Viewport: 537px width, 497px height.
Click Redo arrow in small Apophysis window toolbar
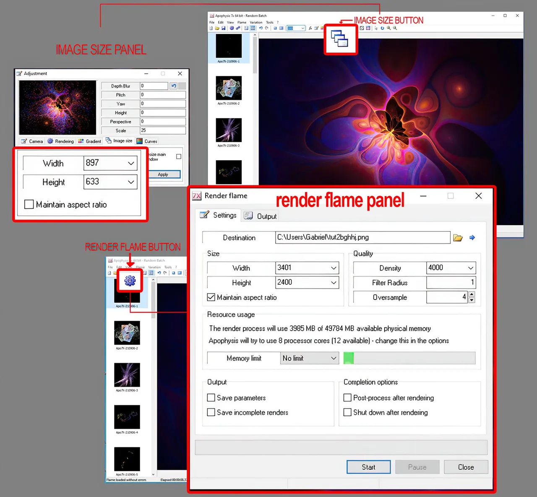click(165, 273)
